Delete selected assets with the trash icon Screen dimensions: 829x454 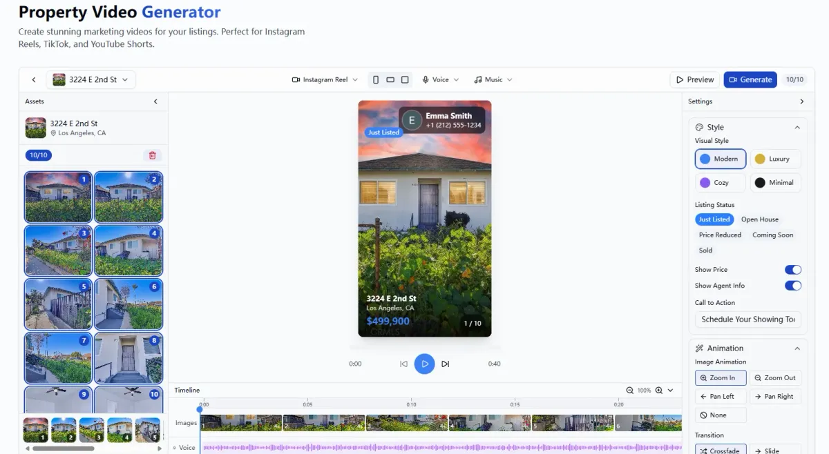(x=153, y=155)
